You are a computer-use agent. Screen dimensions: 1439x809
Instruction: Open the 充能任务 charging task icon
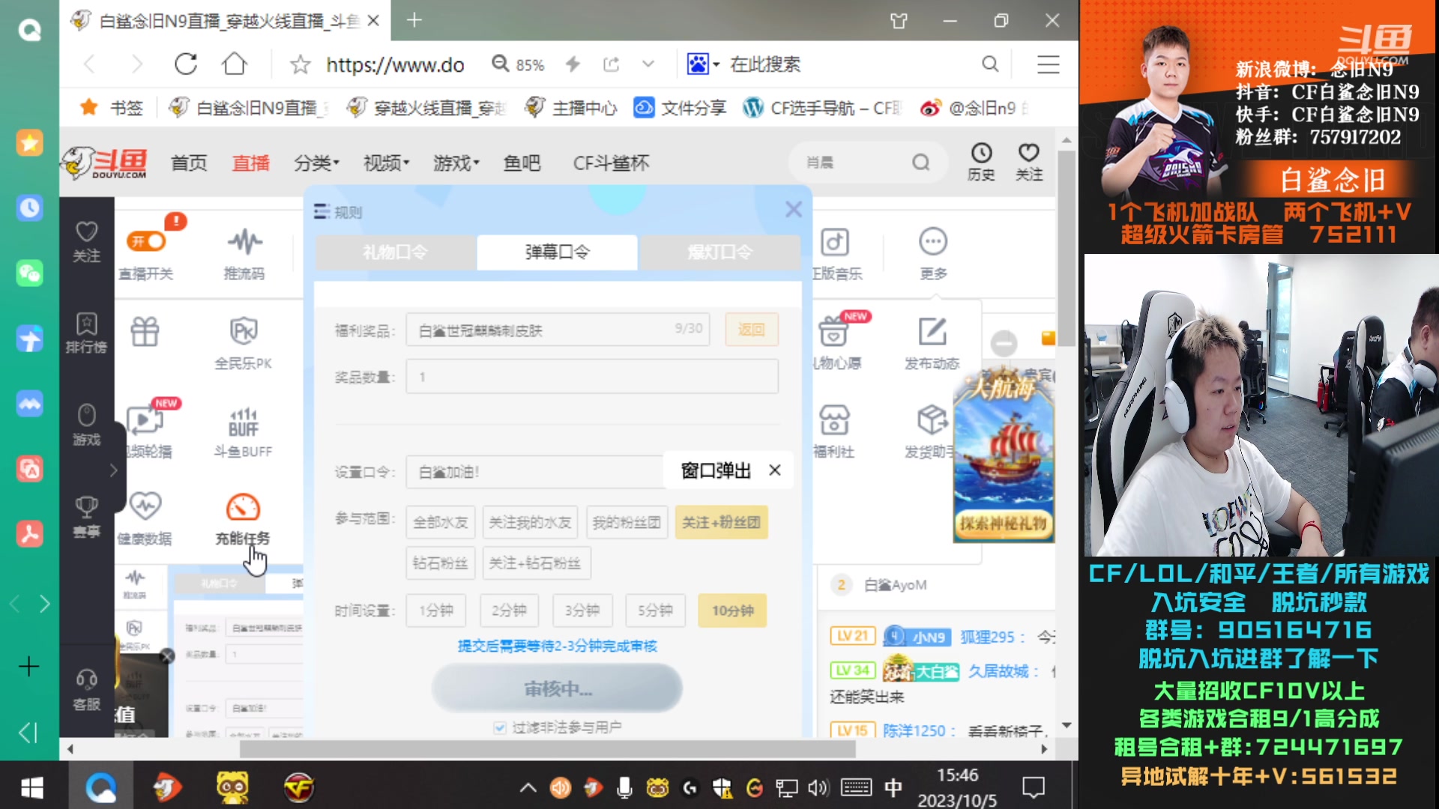(x=241, y=517)
